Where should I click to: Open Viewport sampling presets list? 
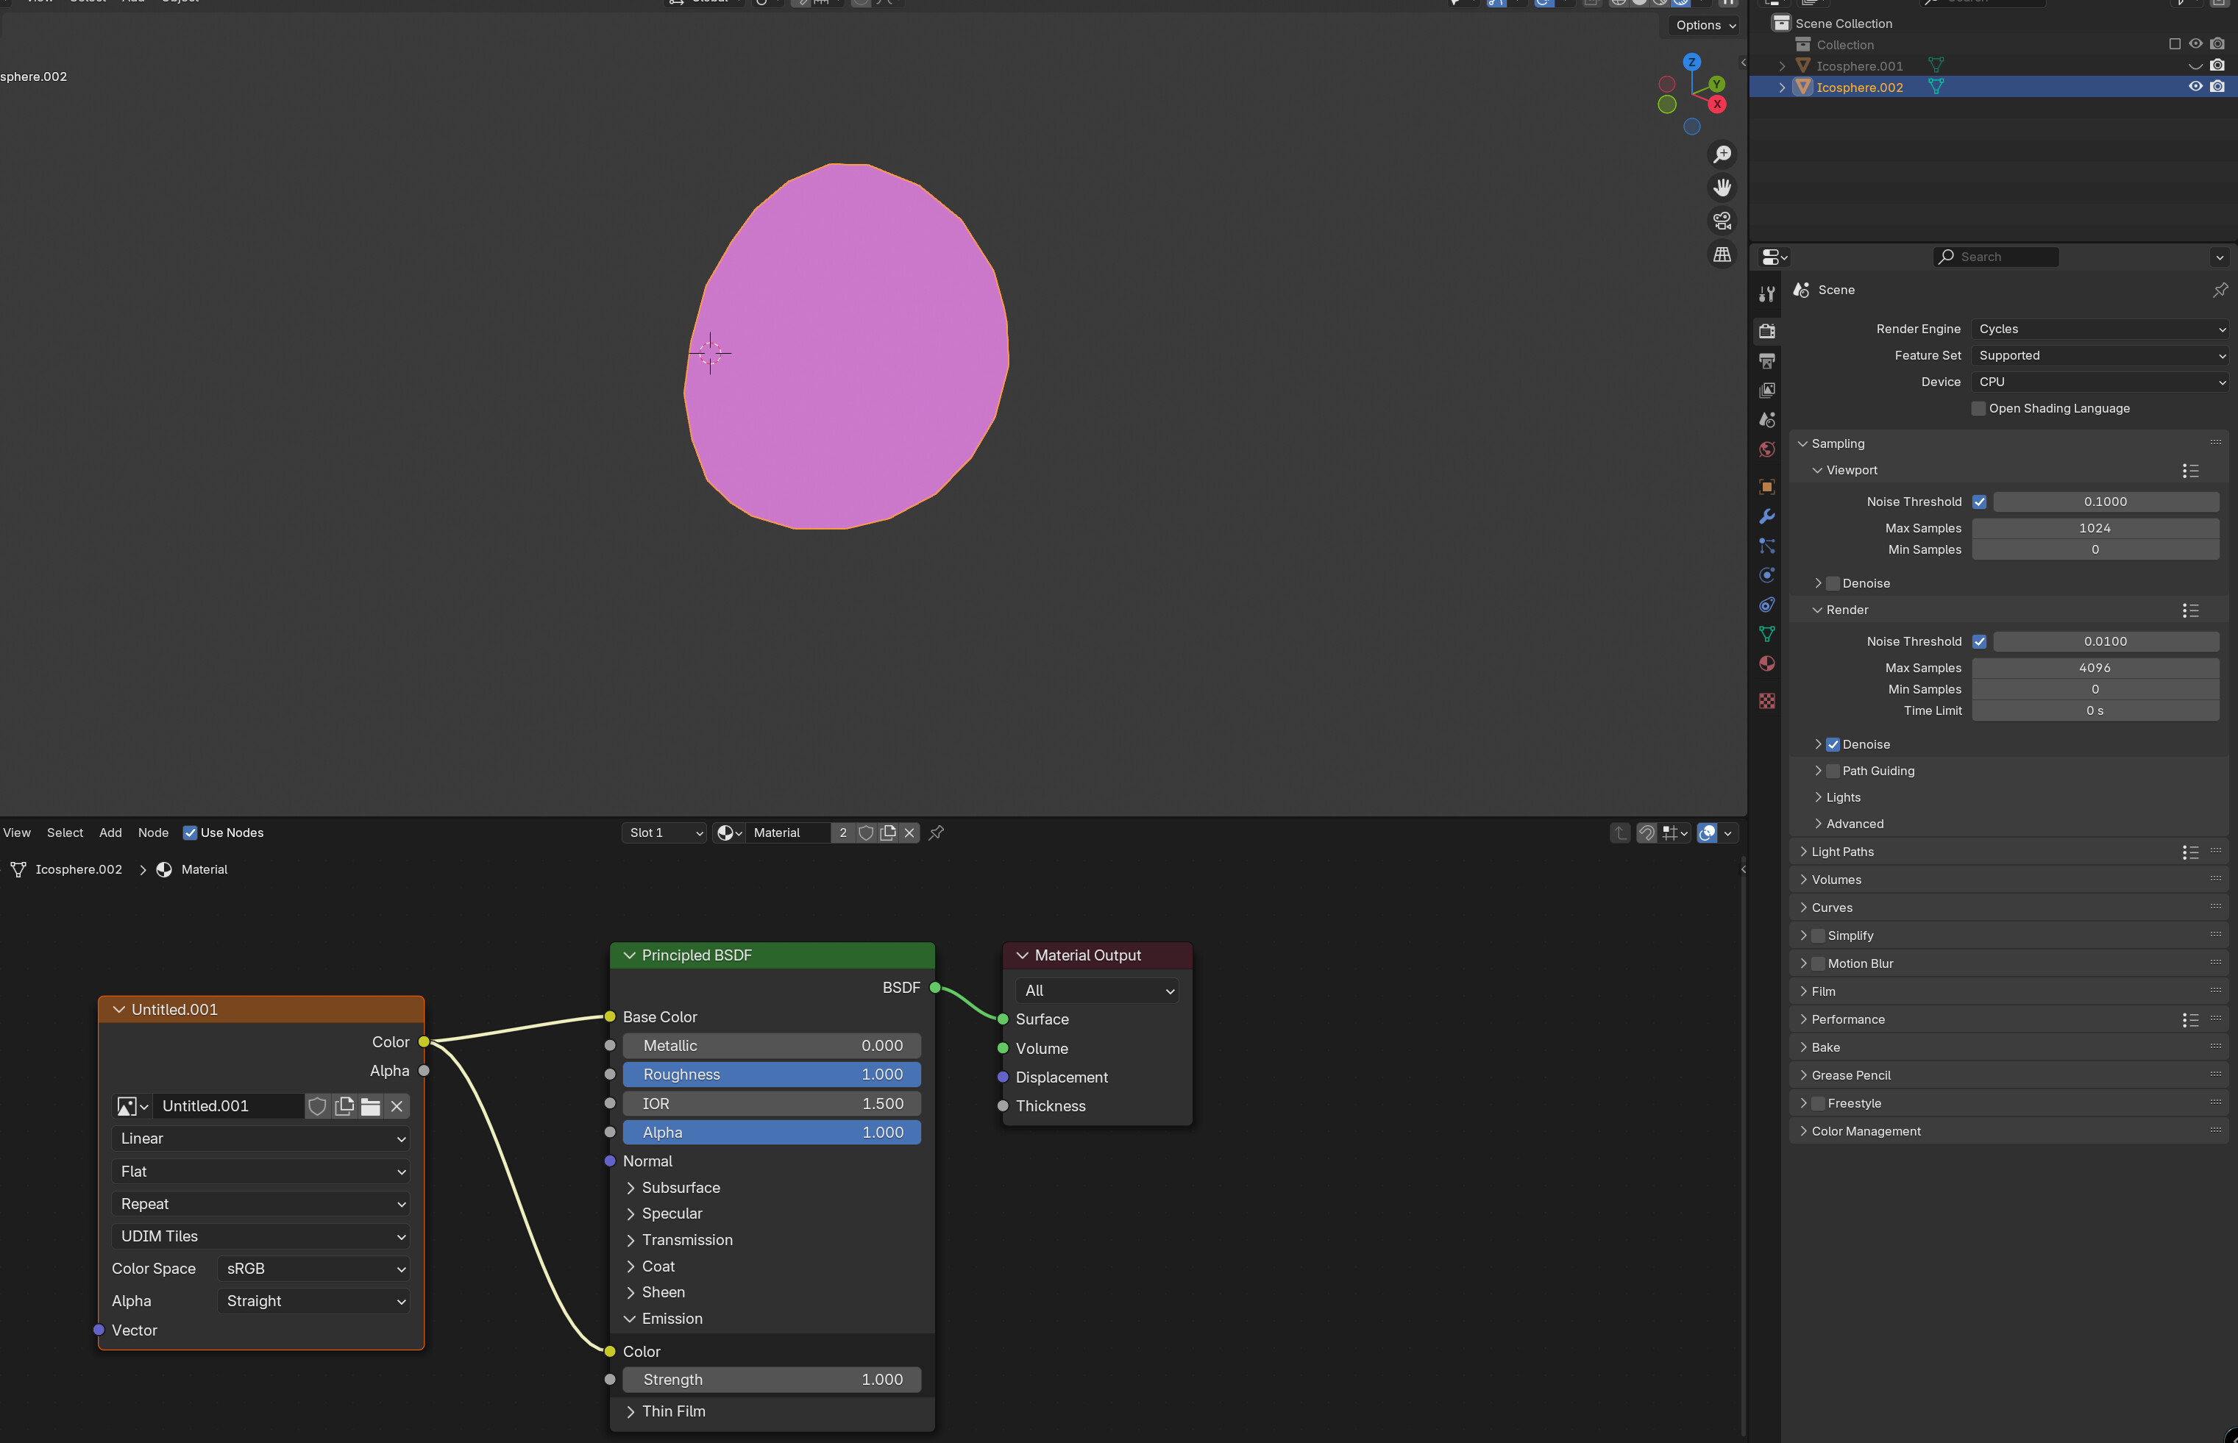2190,471
